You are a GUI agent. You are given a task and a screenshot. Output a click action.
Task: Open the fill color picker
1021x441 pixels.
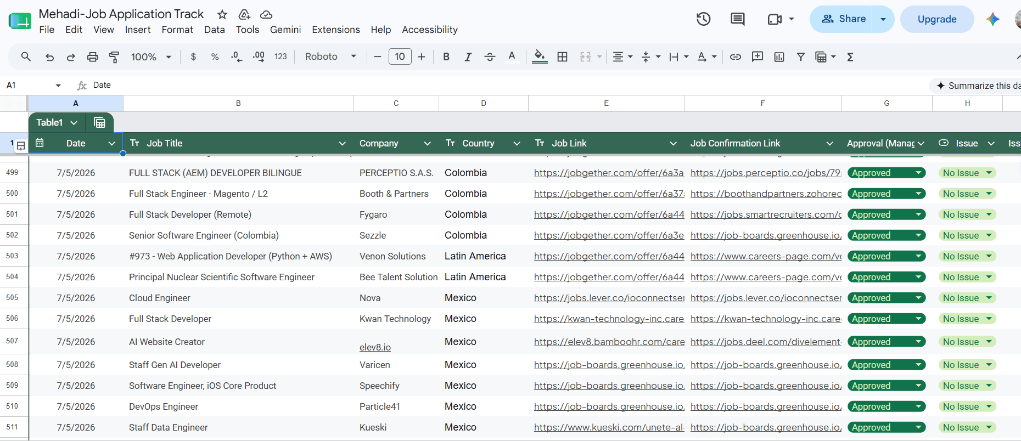point(540,56)
